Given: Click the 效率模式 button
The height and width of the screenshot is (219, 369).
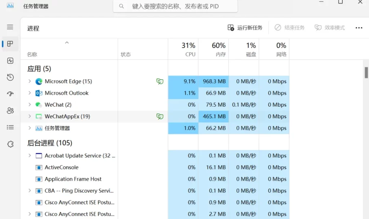Looking at the screenshot, I should tap(330, 28).
